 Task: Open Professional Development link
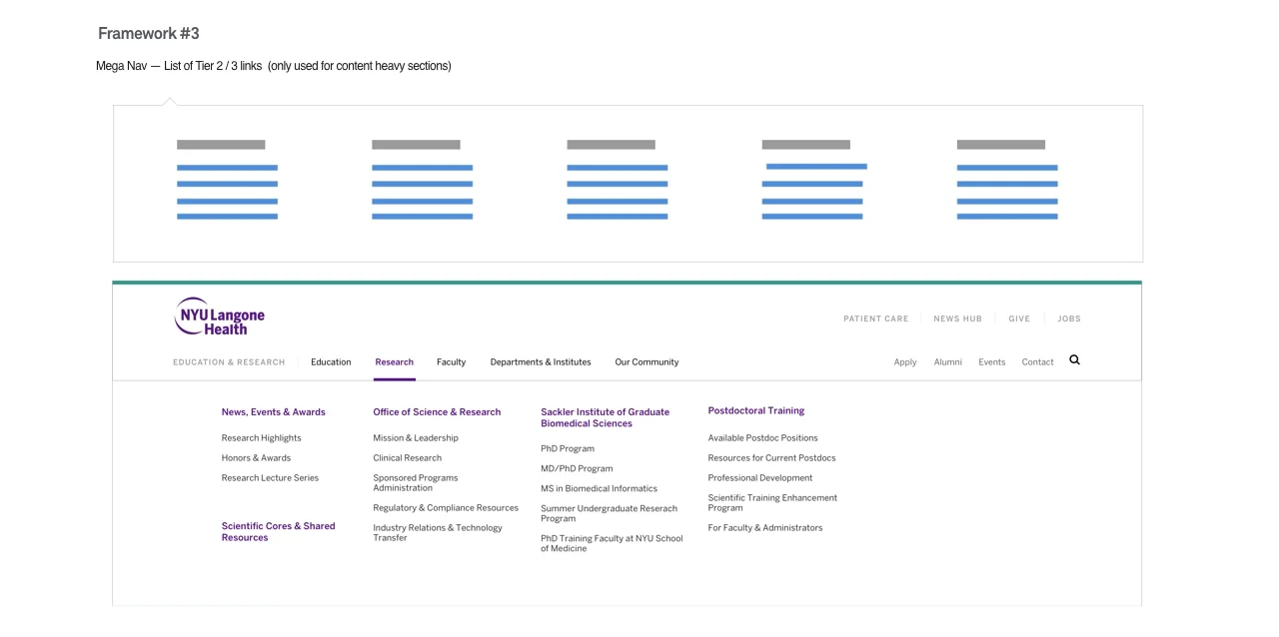coord(760,478)
